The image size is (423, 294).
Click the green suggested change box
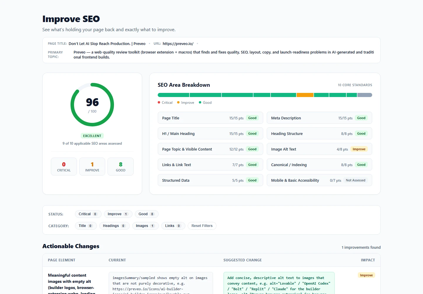[x=279, y=283]
